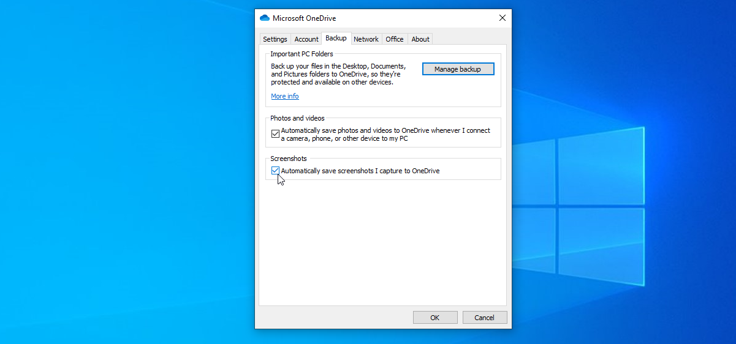The height and width of the screenshot is (344, 736).
Task: Go to the Network tab
Action: [366, 39]
